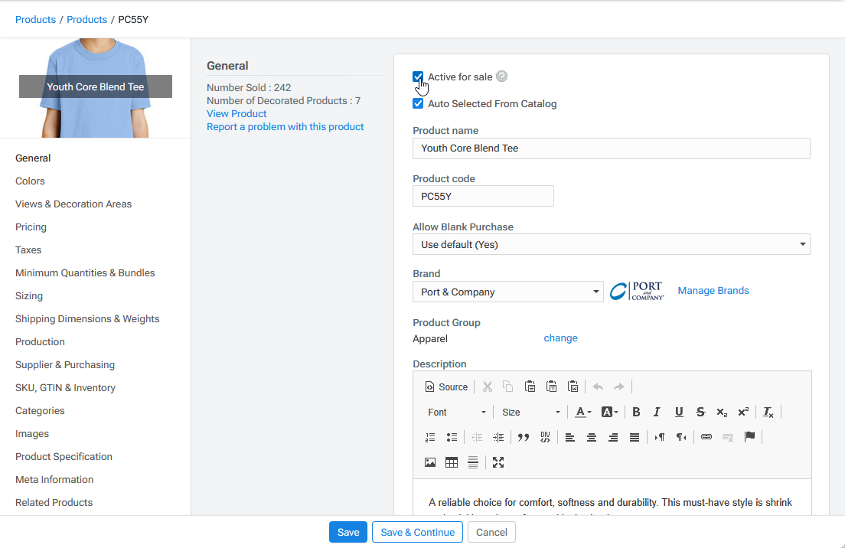The height and width of the screenshot is (548, 845).
Task: Follow the Manage Brands link
Action: [x=713, y=290]
